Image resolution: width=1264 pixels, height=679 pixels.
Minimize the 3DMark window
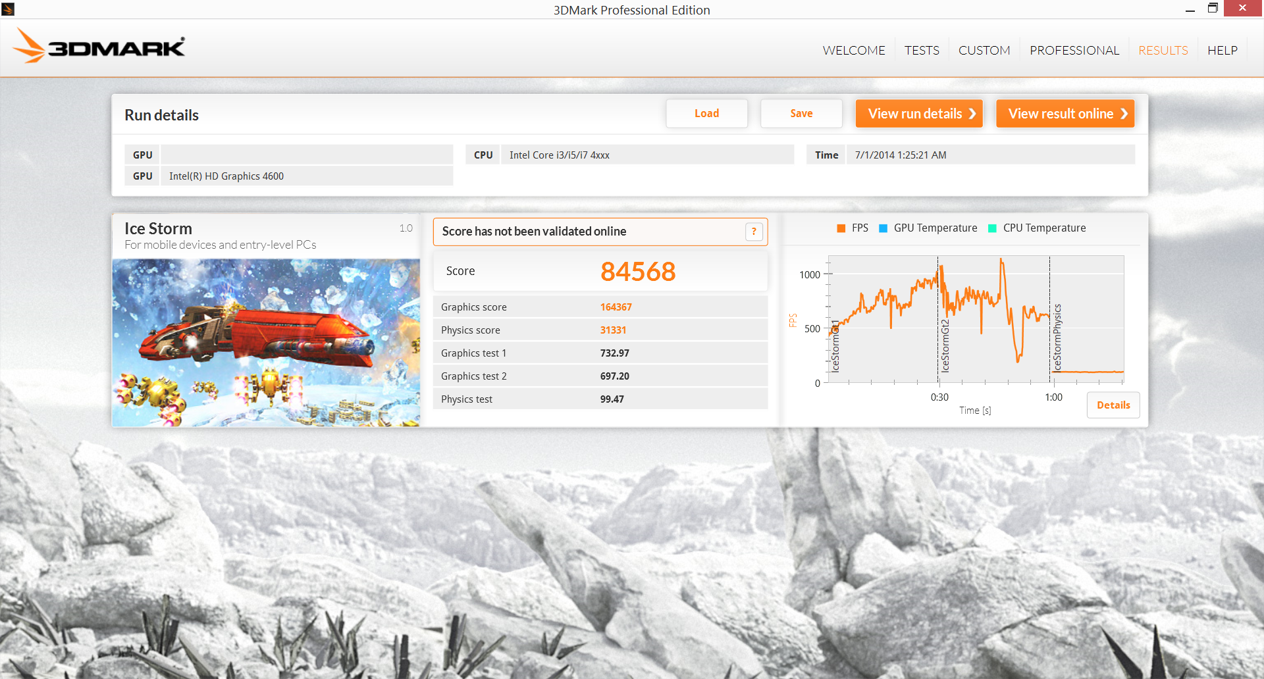1190,9
